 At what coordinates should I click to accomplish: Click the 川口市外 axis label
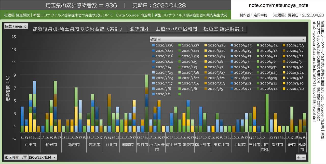coord(265,147)
